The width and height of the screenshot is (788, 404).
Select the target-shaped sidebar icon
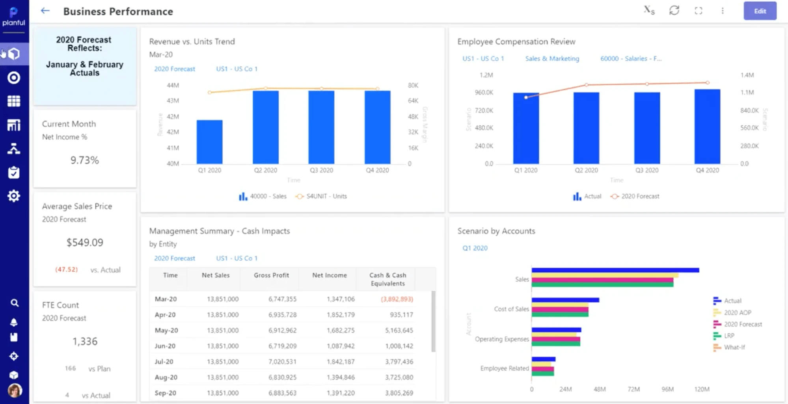(x=14, y=78)
